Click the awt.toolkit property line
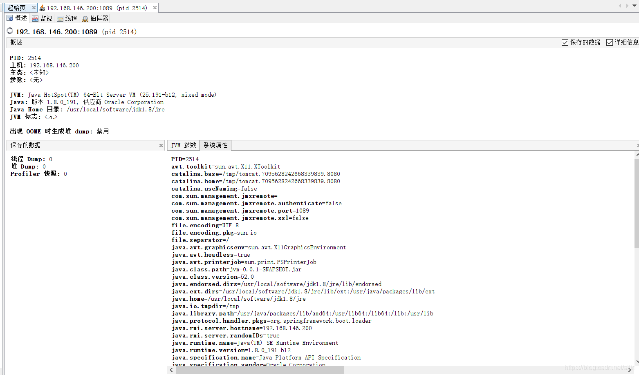 (x=226, y=166)
